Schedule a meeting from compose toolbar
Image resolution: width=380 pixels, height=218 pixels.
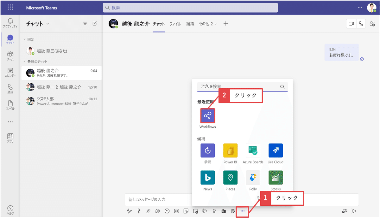[x=196, y=211]
